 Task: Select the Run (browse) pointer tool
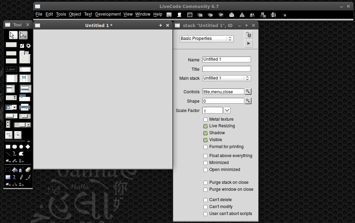(13, 35)
